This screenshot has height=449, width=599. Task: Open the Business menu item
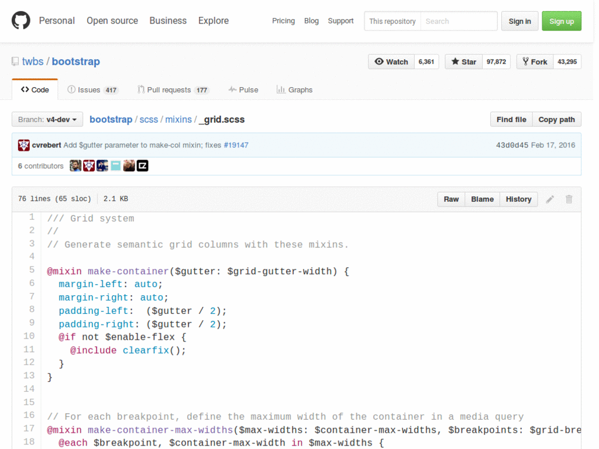click(x=168, y=20)
